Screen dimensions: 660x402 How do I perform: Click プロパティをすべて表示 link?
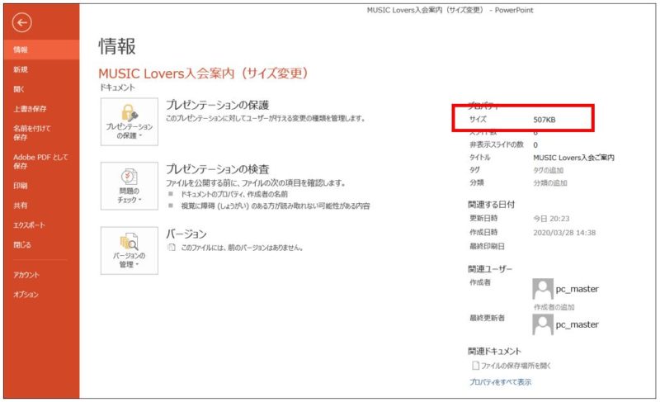point(500,382)
